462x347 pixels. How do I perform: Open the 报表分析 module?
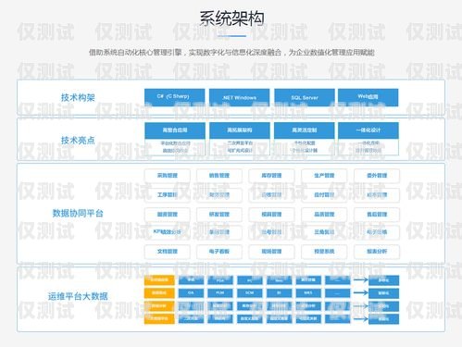pos(377,252)
